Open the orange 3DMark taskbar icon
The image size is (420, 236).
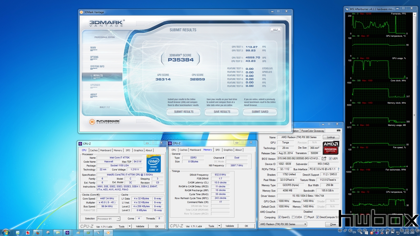point(108,233)
